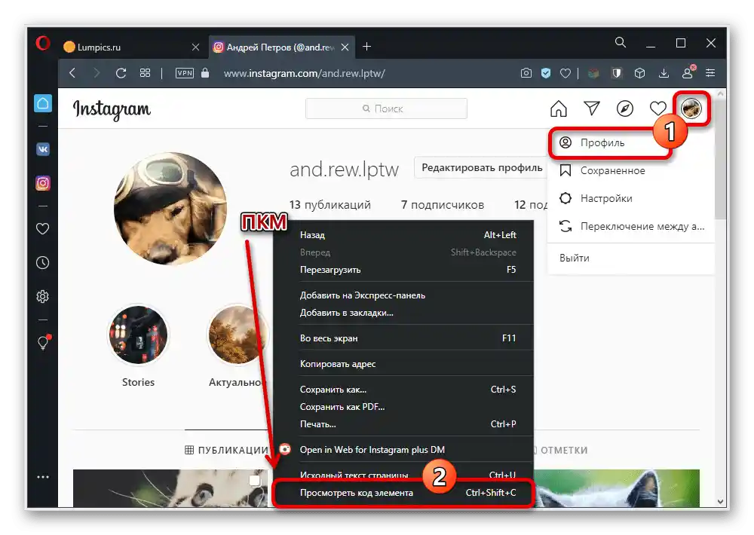Open the downloads arrow icon
The height and width of the screenshot is (535, 754).
point(664,73)
